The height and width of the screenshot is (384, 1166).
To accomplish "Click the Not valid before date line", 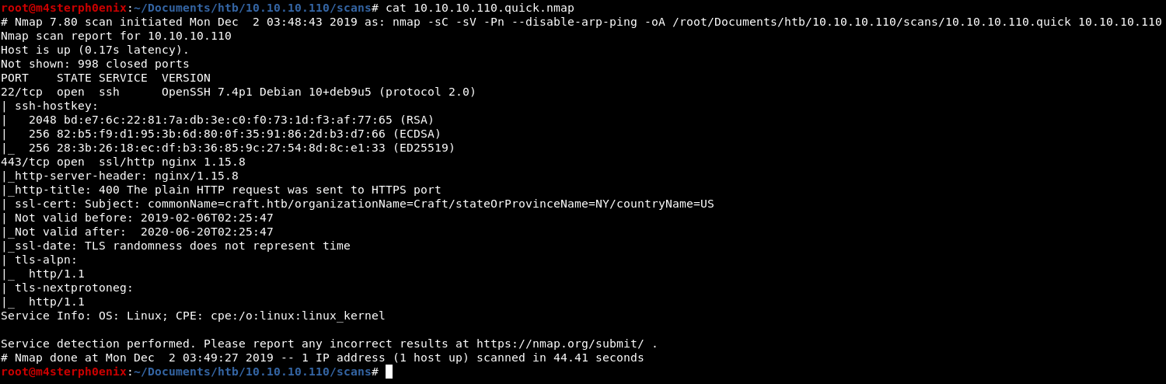I will coord(137,218).
